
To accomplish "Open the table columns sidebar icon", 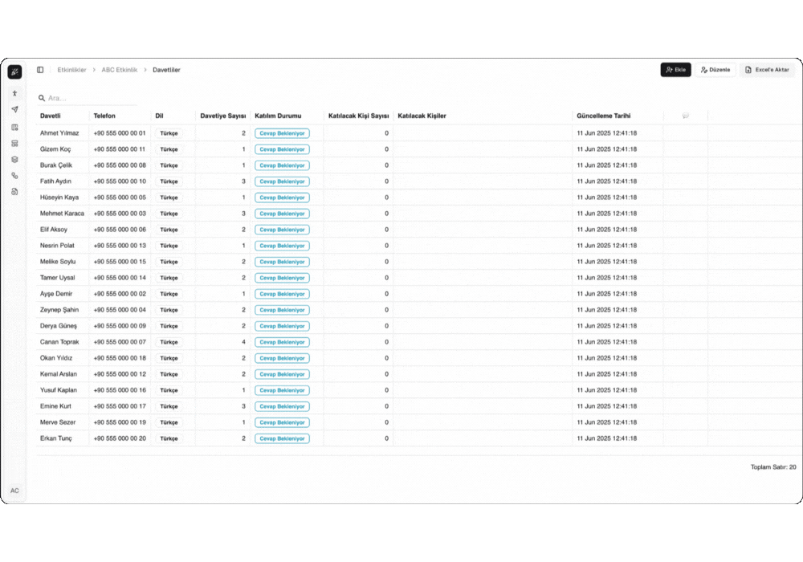I will click(14, 128).
